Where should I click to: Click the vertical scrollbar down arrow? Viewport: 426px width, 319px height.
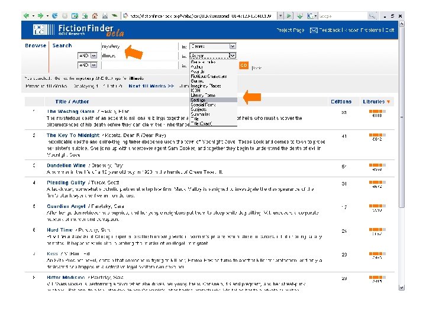click(x=402, y=287)
